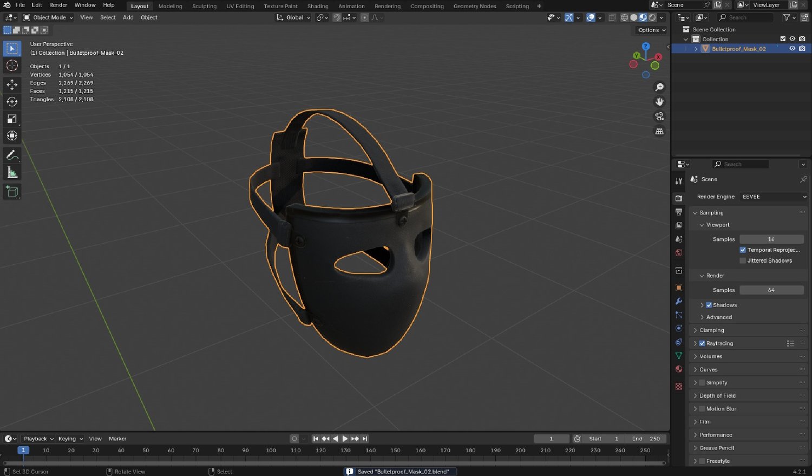This screenshot has width=812, height=476.
Task: Switch to orthographic/perspective grid view icon
Action: coord(659,131)
